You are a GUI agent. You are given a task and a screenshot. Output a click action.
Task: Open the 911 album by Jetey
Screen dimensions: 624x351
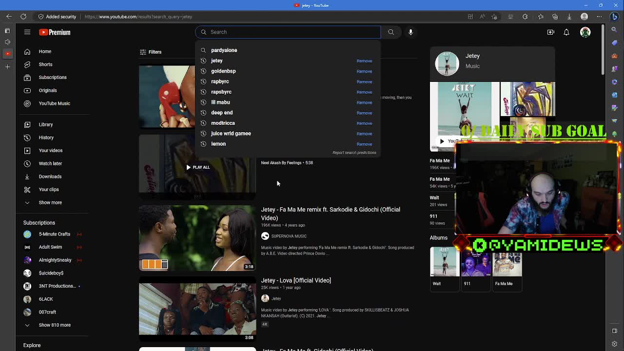coord(476,266)
